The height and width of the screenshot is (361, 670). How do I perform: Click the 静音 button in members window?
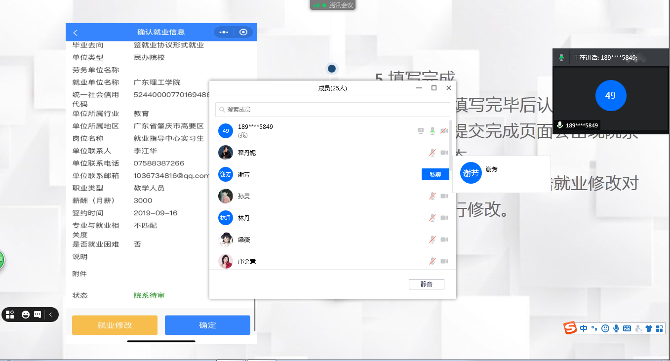point(426,284)
